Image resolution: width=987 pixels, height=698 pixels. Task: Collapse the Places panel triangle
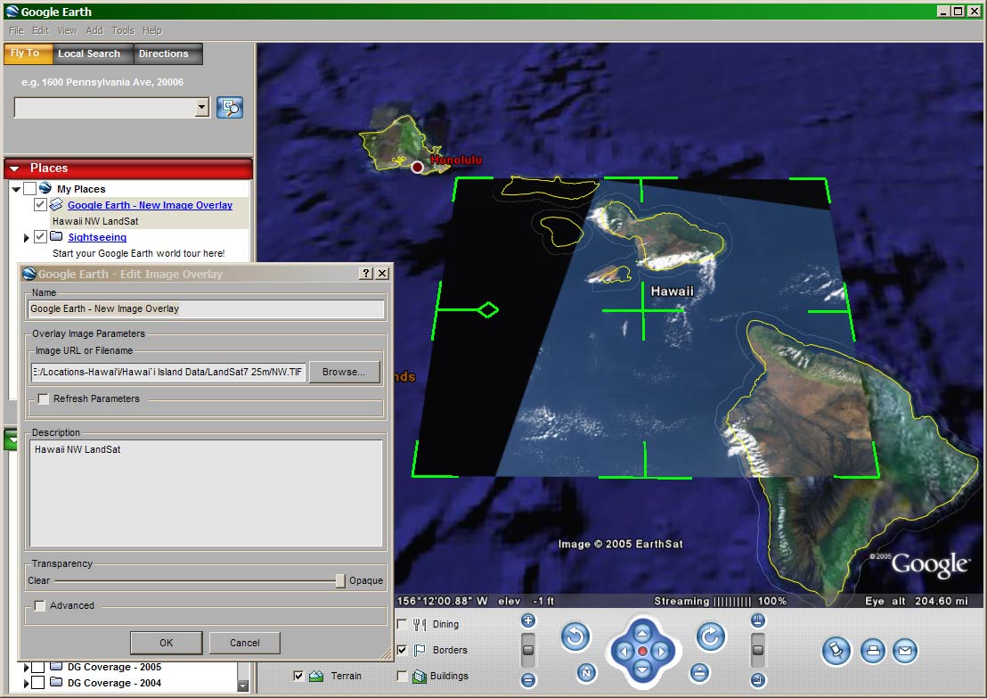pos(14,168)
